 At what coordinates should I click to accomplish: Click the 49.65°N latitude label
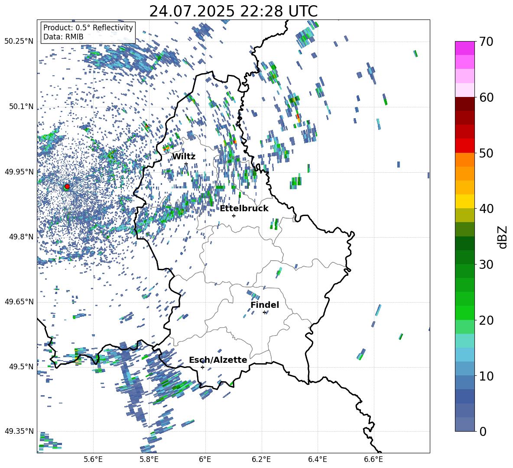[19, 302]
